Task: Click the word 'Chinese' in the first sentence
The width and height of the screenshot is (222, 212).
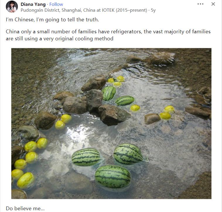Action: 25,20
